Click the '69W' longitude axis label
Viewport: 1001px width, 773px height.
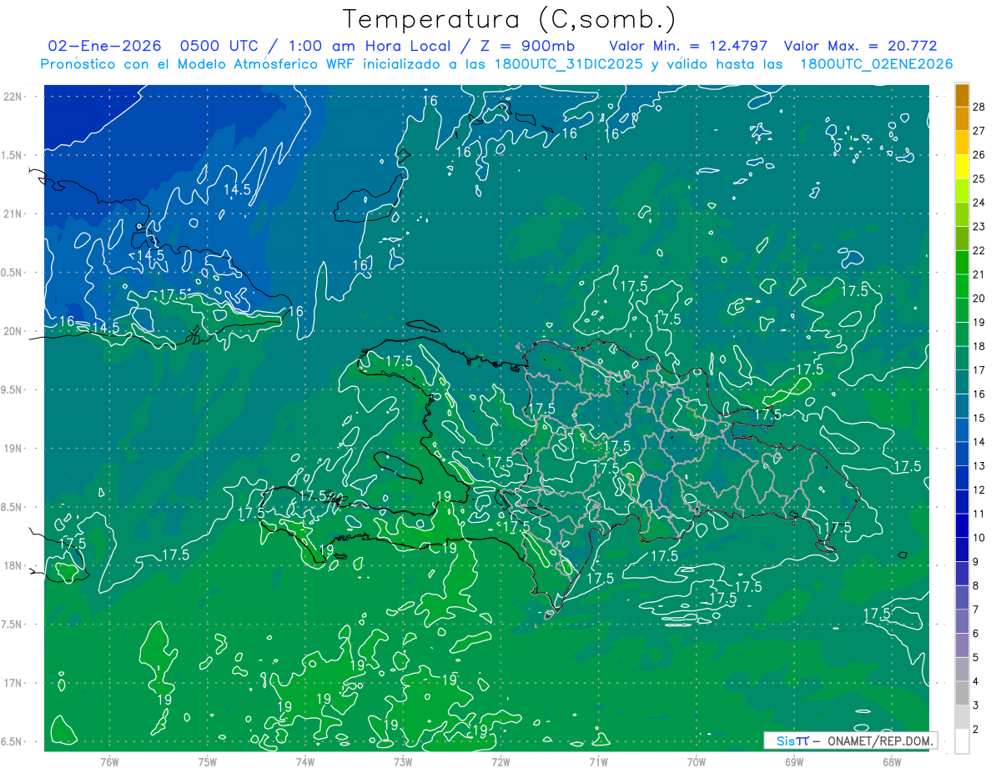pos(793,761)
